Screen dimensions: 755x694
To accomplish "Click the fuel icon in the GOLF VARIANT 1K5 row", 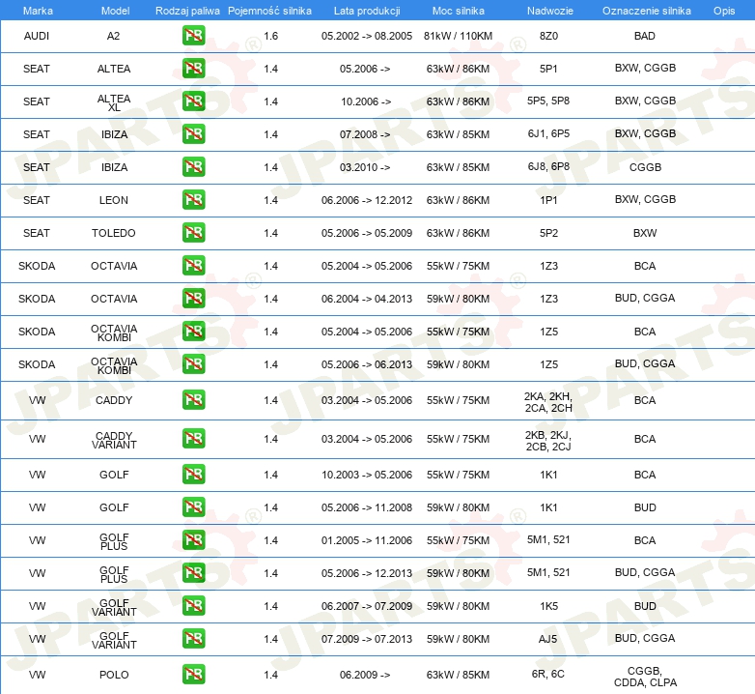I will 193,606.
